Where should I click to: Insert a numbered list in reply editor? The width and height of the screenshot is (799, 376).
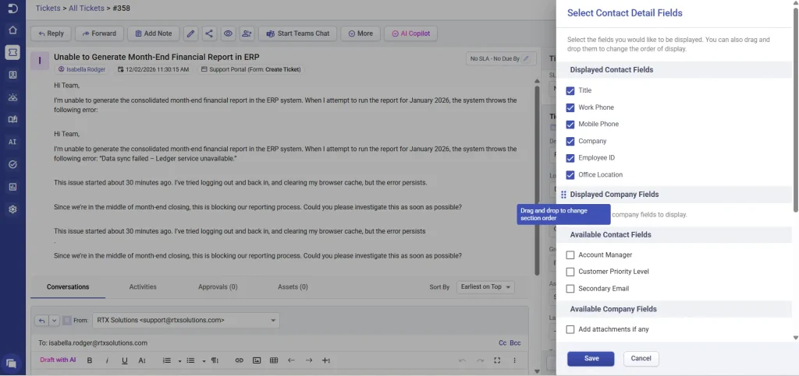[167, 360]
